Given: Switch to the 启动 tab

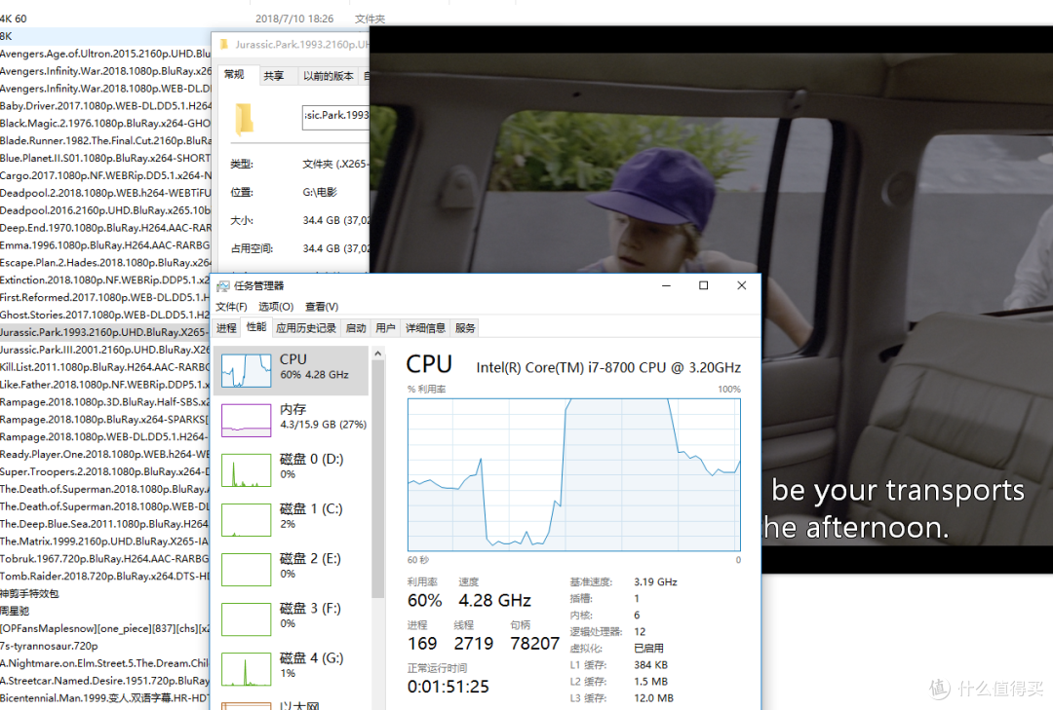Looking at the screenshot, I should [356, 328].
